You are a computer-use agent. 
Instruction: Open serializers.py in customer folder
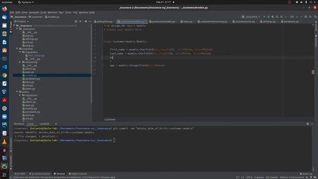pos(31,79)
